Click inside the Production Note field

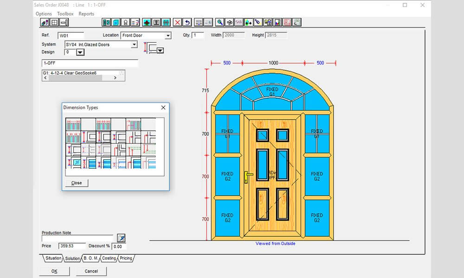pos(77,238)
